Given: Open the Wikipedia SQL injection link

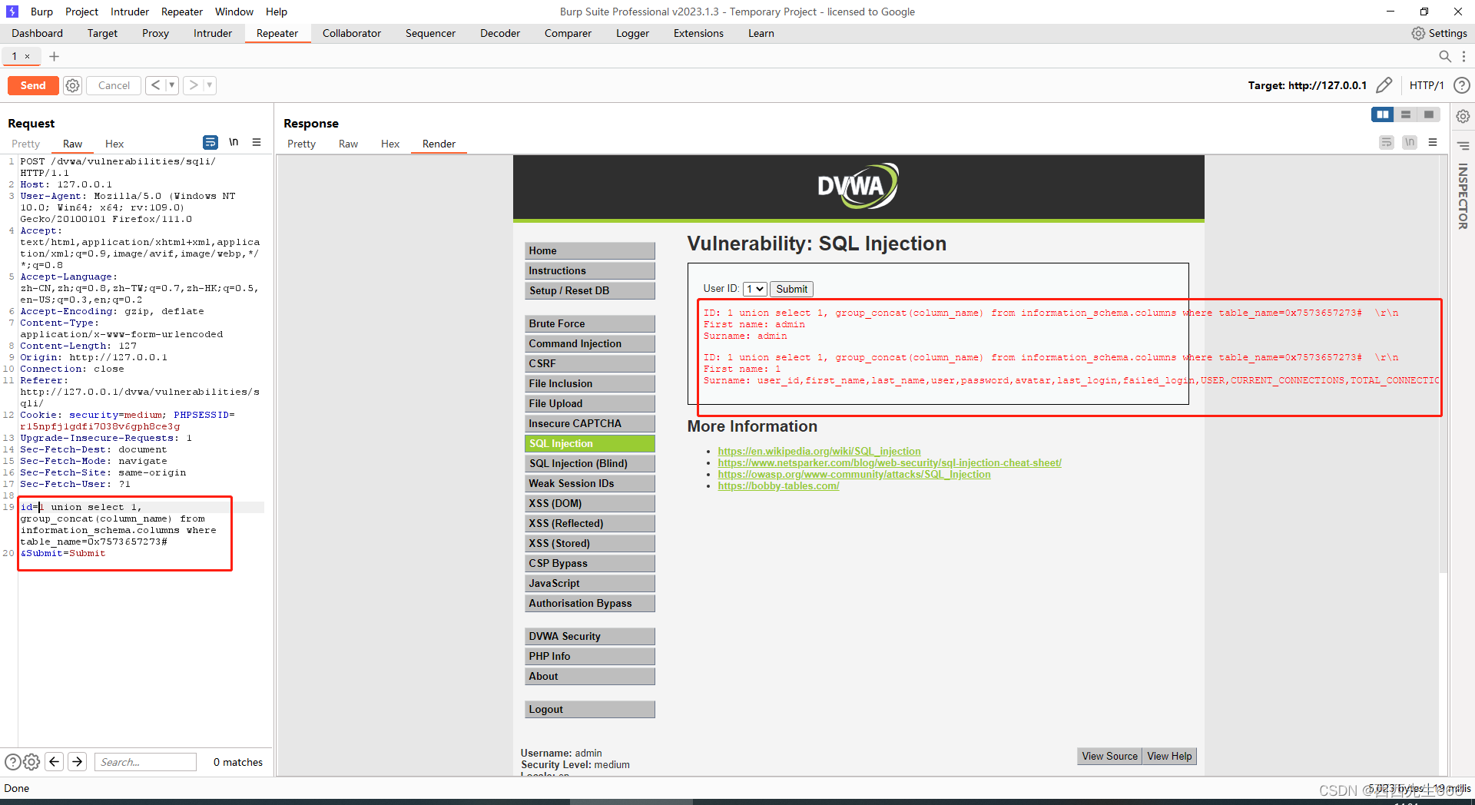Looking at the screenshot, I should 819,451.
